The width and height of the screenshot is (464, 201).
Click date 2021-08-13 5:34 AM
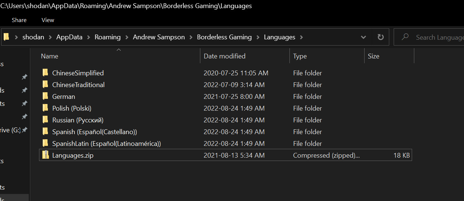point(234,155)
